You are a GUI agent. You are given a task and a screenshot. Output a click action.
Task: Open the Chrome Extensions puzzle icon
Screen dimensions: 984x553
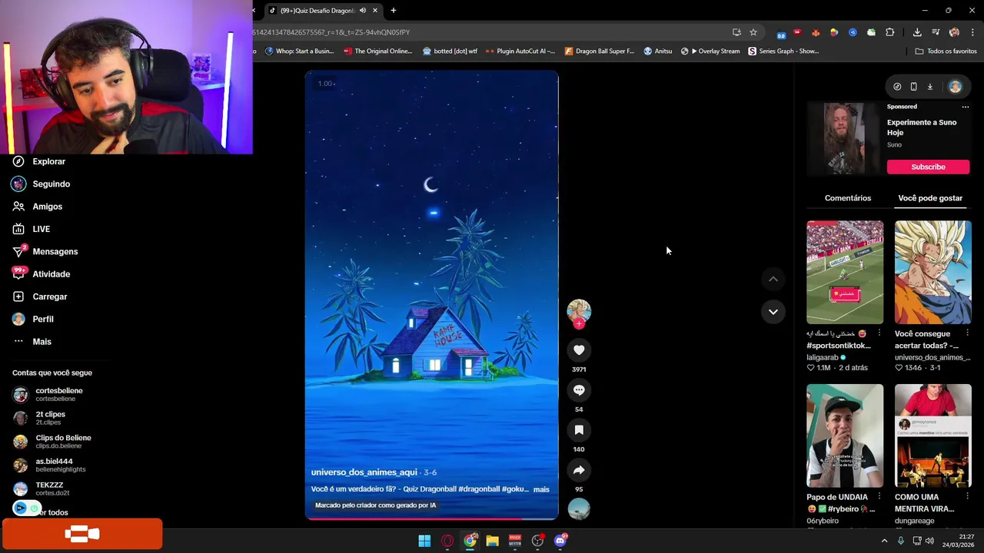(x=890, y=32)
